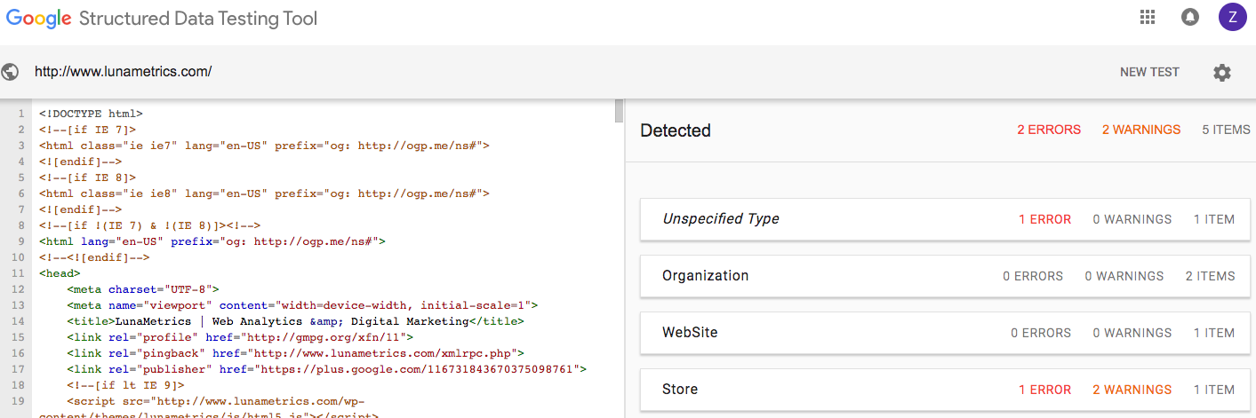Image resolution: width=1256 pixels, height=418 pixels.
Task: Click the 5 ITEMS summary count
Action: pos(1226,130)
